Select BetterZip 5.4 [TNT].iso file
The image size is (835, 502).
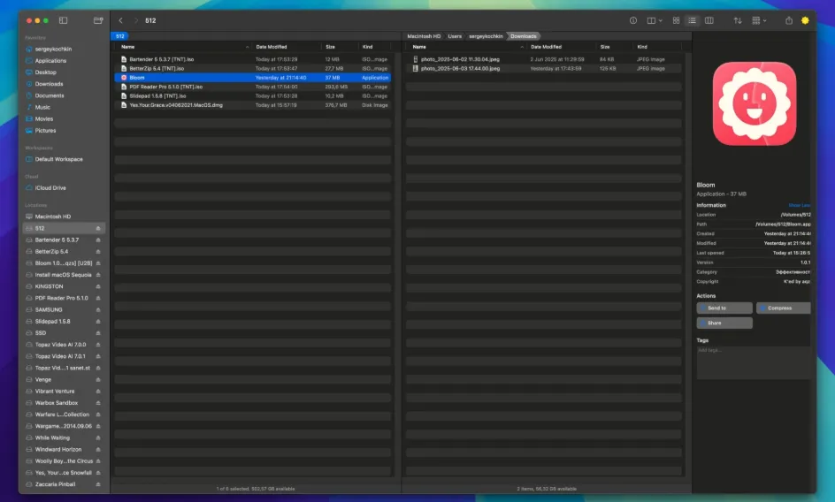coord(253,68)
